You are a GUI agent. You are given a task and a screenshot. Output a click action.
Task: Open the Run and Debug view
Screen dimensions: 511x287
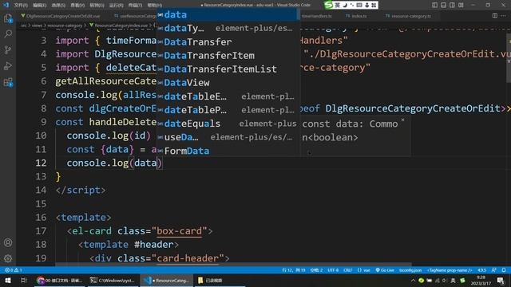pyautogui.click(x=8, y=65)
